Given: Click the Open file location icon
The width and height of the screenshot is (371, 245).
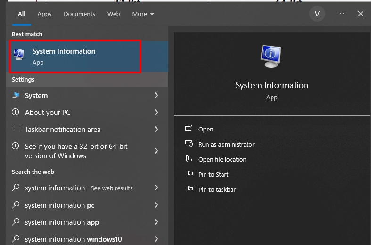Looking at the screenshot, I should point(189,158).
